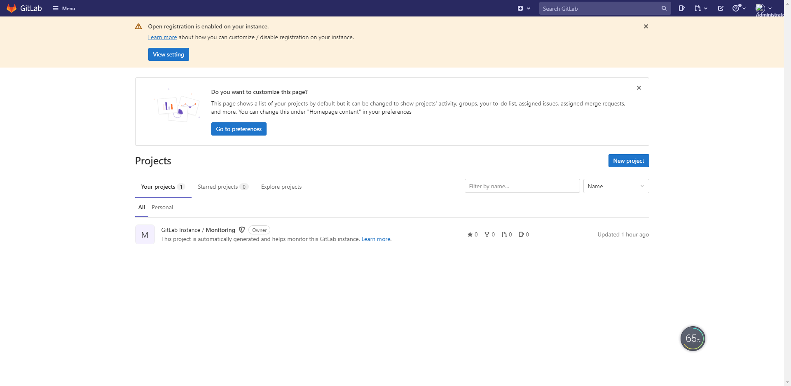791x386 pixels.
Task: Click the search magnifier icon
Action: (664, 8)
